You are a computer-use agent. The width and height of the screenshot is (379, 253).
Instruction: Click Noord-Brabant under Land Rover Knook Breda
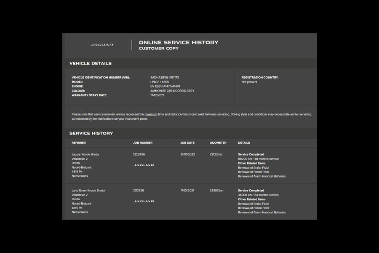tap(81, 204)
